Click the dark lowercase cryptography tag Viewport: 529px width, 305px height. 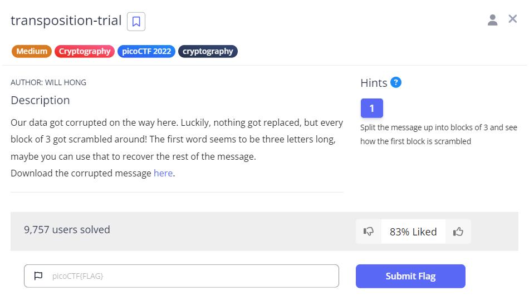click(208, 51)
